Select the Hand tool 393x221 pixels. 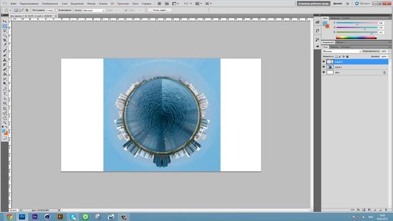[x=5, y=118]
